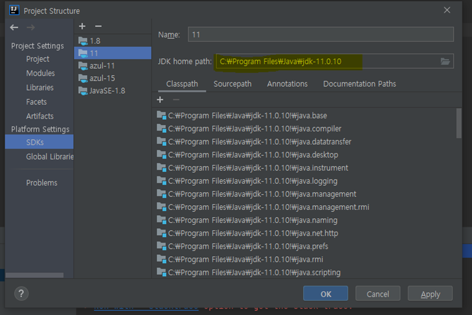The width and height of the screenshot is (472, 315).
Task: Switch to the Sourcepath tab
Action: click(x=232, y=84)
